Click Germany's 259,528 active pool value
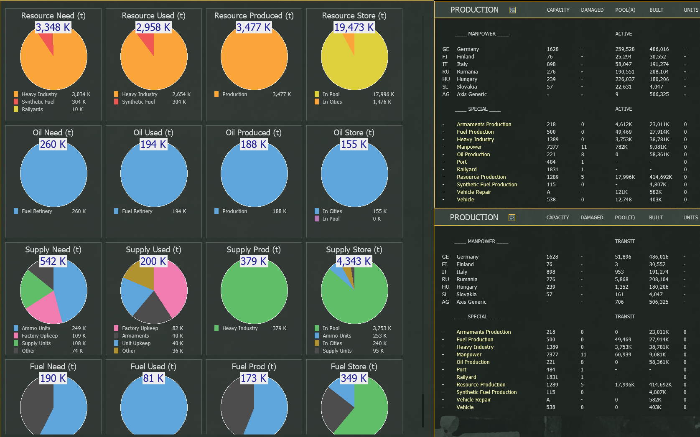The width and height of the screenshot is (700, 437). (x=625, y=49)
